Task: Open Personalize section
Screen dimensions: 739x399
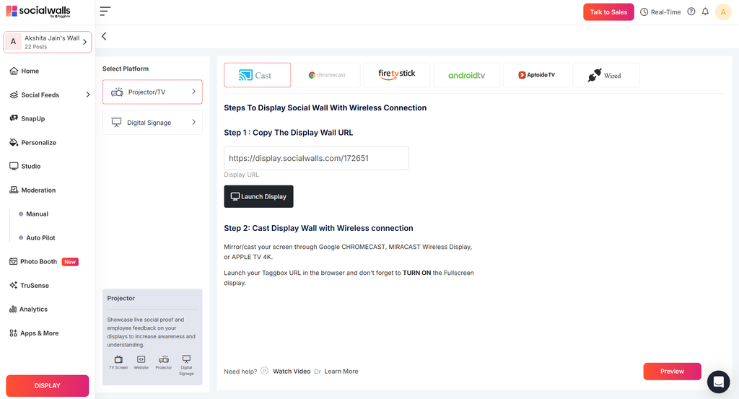Action: pyautogui.click(x=33, y=142)
